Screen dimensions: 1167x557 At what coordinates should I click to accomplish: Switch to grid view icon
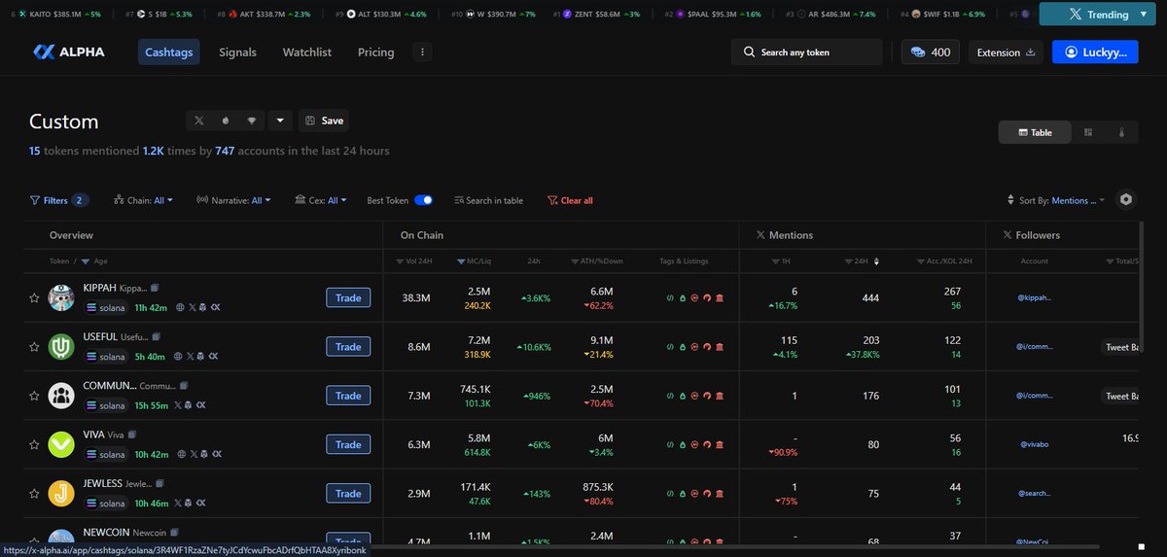pyautogui.click(x=1089, y=132)
